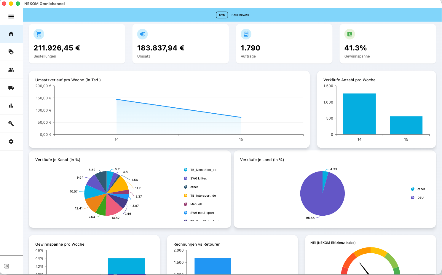Open the bar chart reports section
Viewport: 442px width, 275px height.
[11, 106]
